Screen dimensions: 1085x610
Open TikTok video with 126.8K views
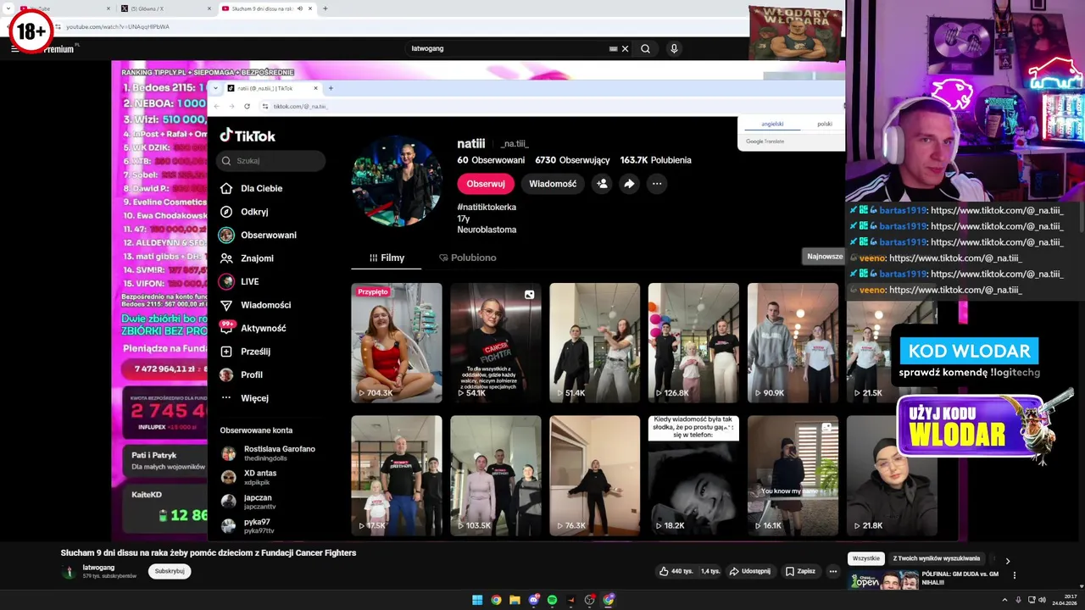click(x=693, y=343)
